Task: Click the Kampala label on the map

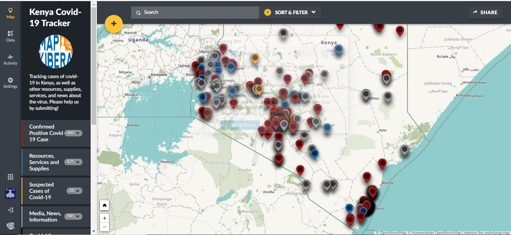Action: (x=159, y=75)
